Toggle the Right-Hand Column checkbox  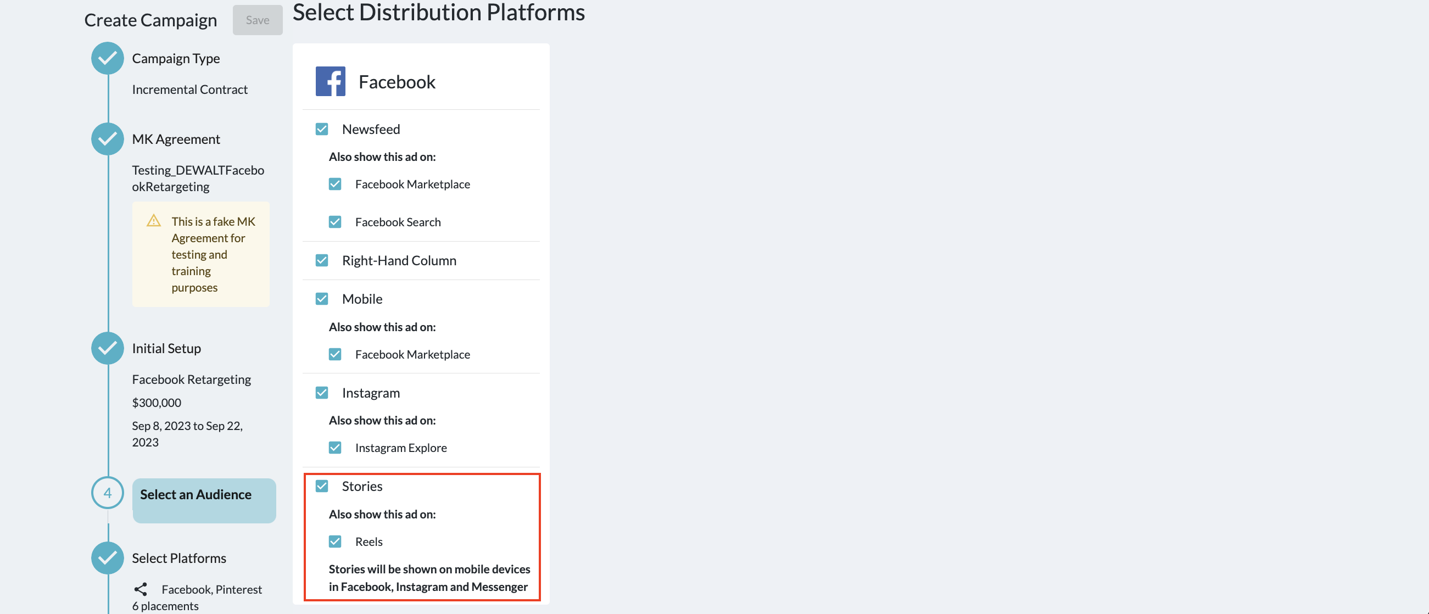[322, 260]
